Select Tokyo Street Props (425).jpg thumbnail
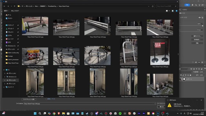 pyautogui.click(x=160, y=27)
